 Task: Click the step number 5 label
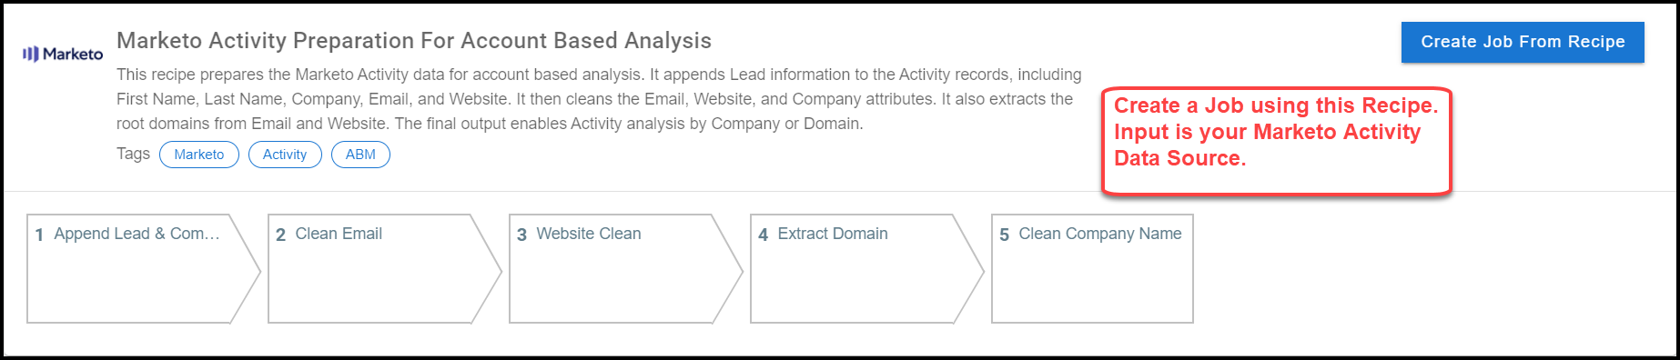tap(1004, 235)
